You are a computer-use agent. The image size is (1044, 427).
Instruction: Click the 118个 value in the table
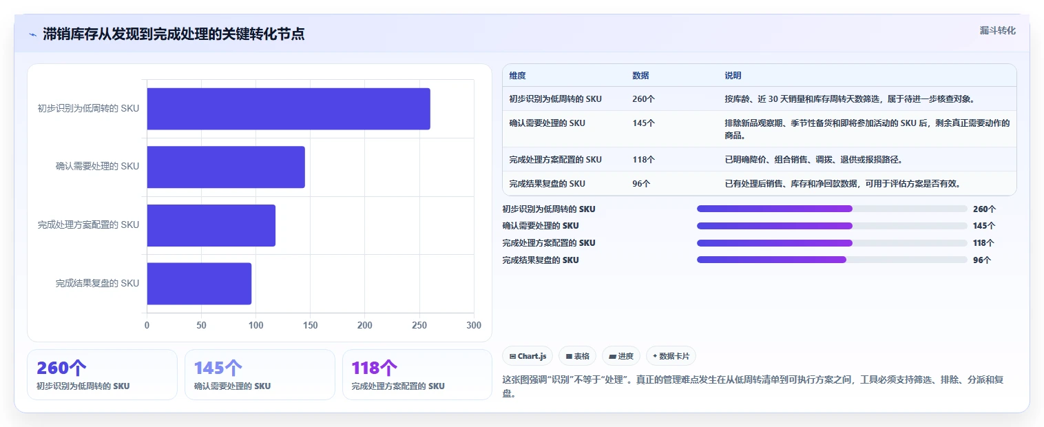pos(643,160)
